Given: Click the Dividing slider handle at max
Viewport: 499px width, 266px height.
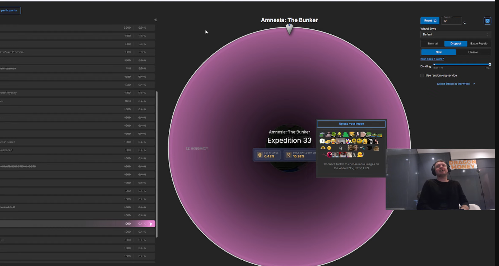Looking at the screenshot, I should 490,65.
